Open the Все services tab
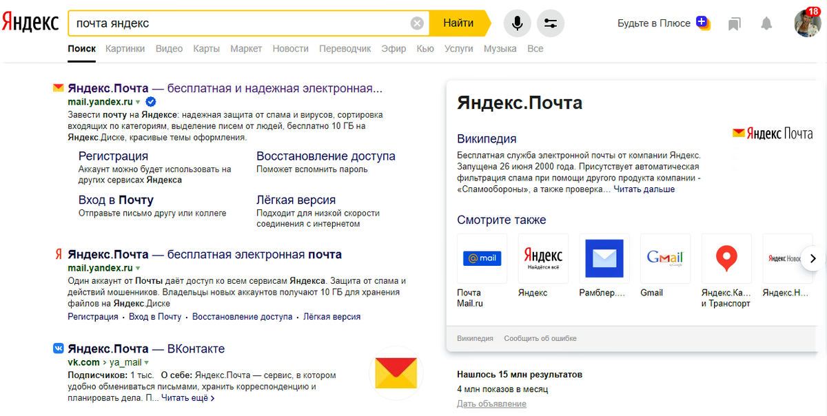Screen dimensions: 827x416 pyautogui.click(x=535, y=49)
